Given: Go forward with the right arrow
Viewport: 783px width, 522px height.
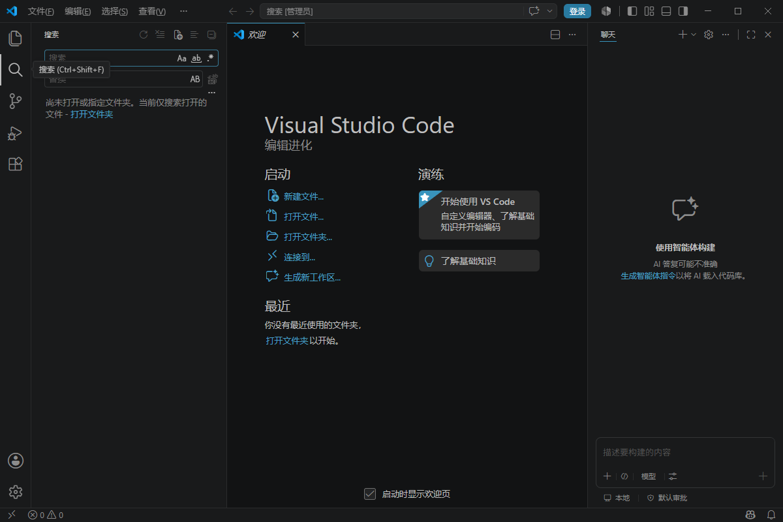Looking at the screenshot, I should point(250,11).
